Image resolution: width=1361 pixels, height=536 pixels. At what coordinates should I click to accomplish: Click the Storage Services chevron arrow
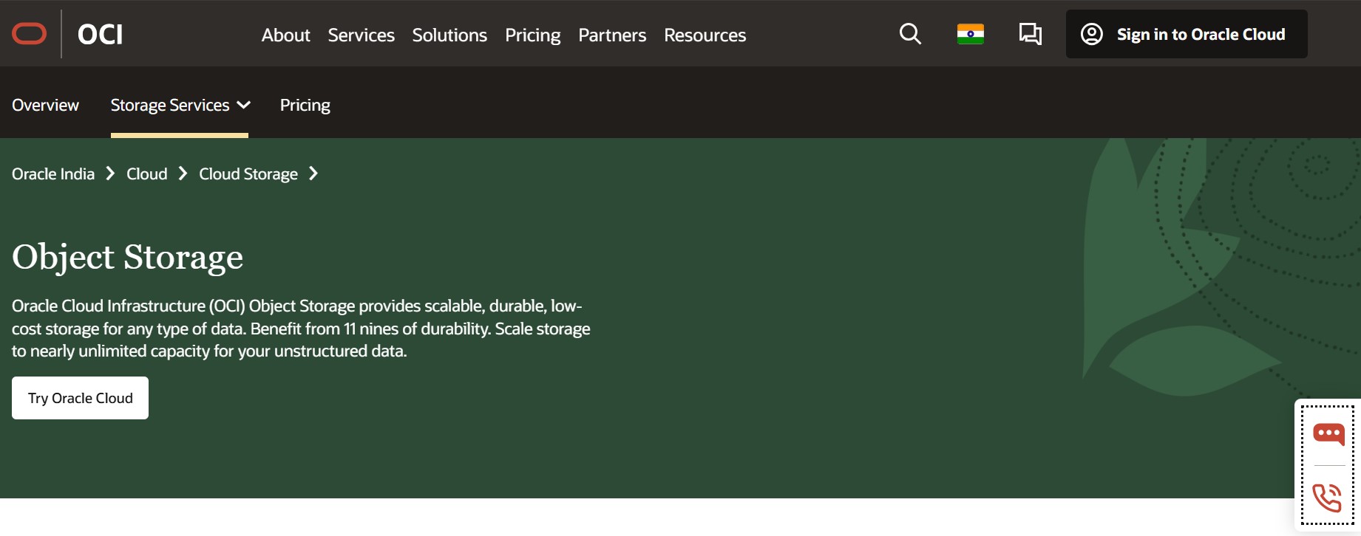pos(243,106)
